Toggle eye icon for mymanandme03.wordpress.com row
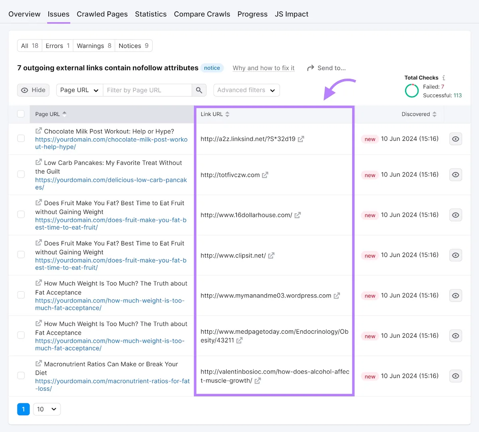Image resolution: width=479 pixels, height=432 pixels. click(455, 296)
